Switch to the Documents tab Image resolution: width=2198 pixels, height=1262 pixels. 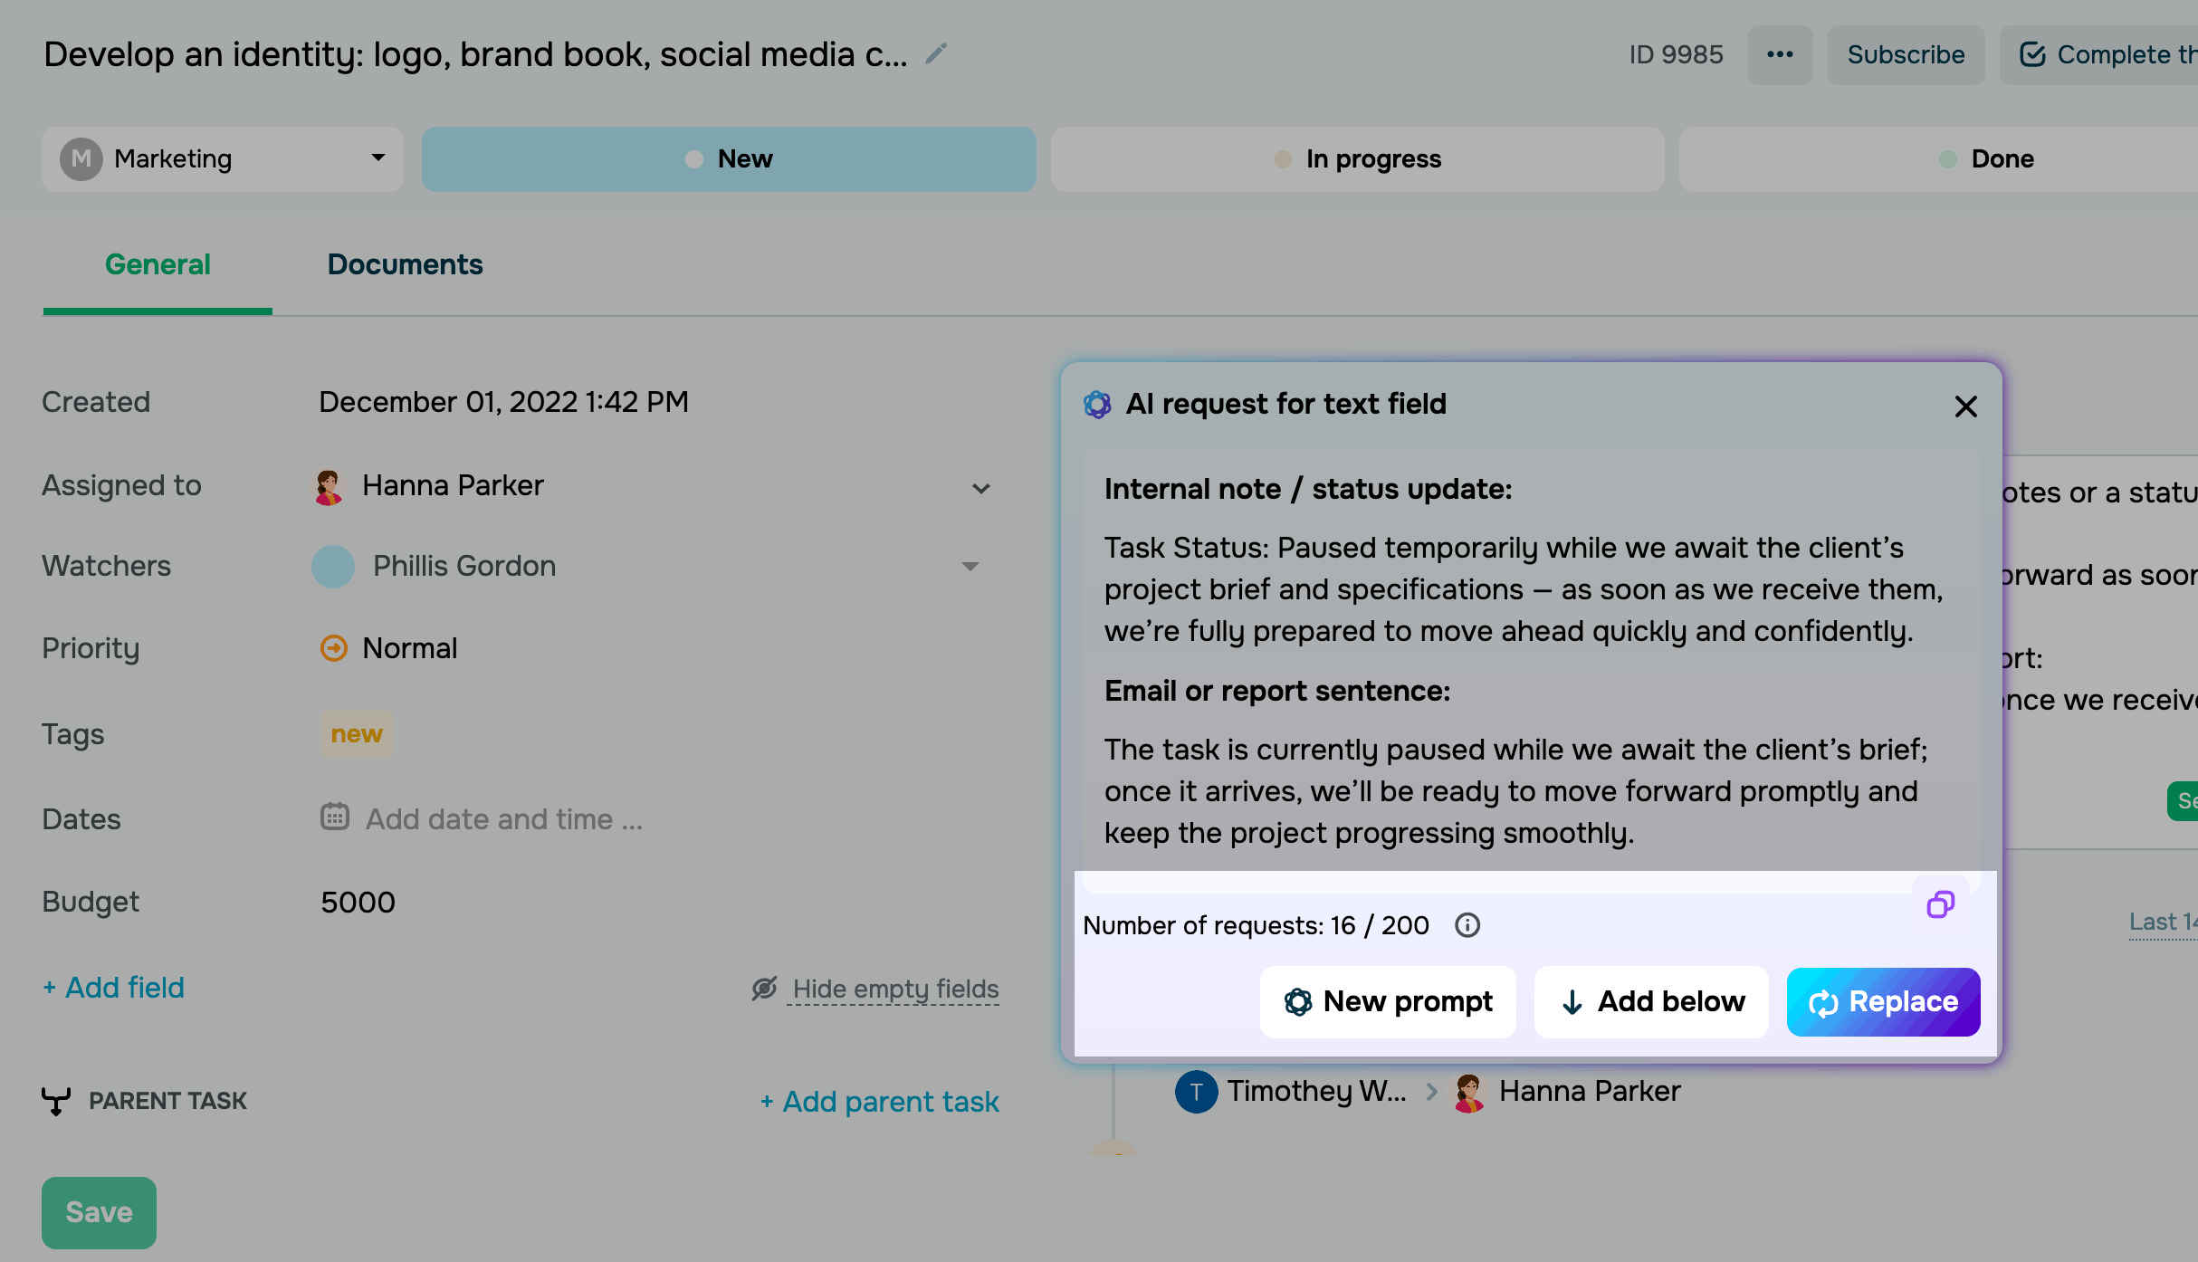pyautogui.click(x=405, y=264)
